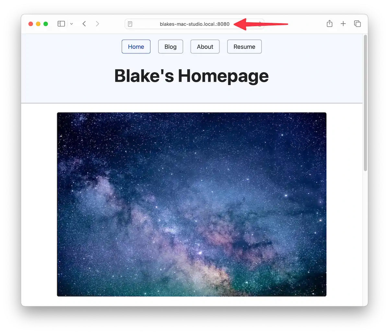View Blake's Resume page

(244, 46)
